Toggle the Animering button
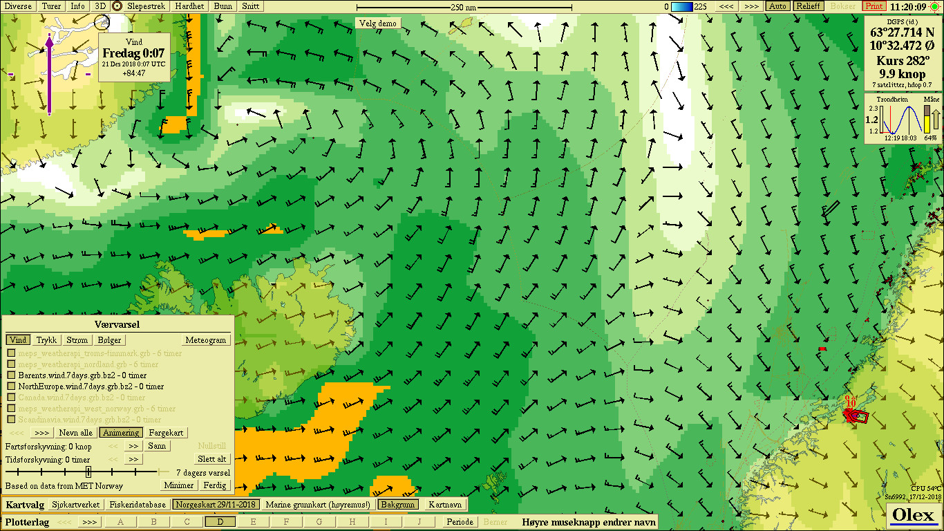 (121, 433)
